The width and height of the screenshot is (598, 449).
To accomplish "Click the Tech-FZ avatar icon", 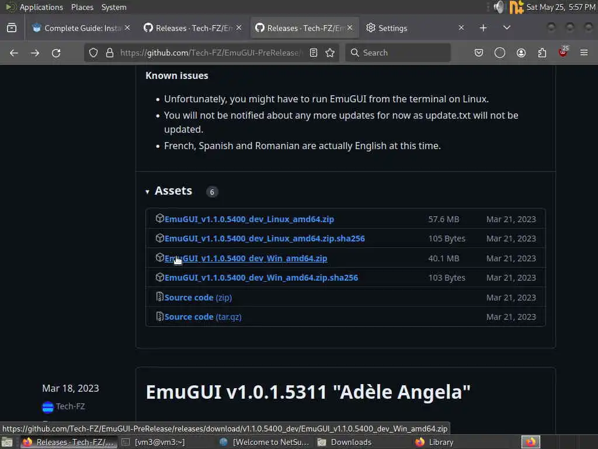I will coord(48,407).
